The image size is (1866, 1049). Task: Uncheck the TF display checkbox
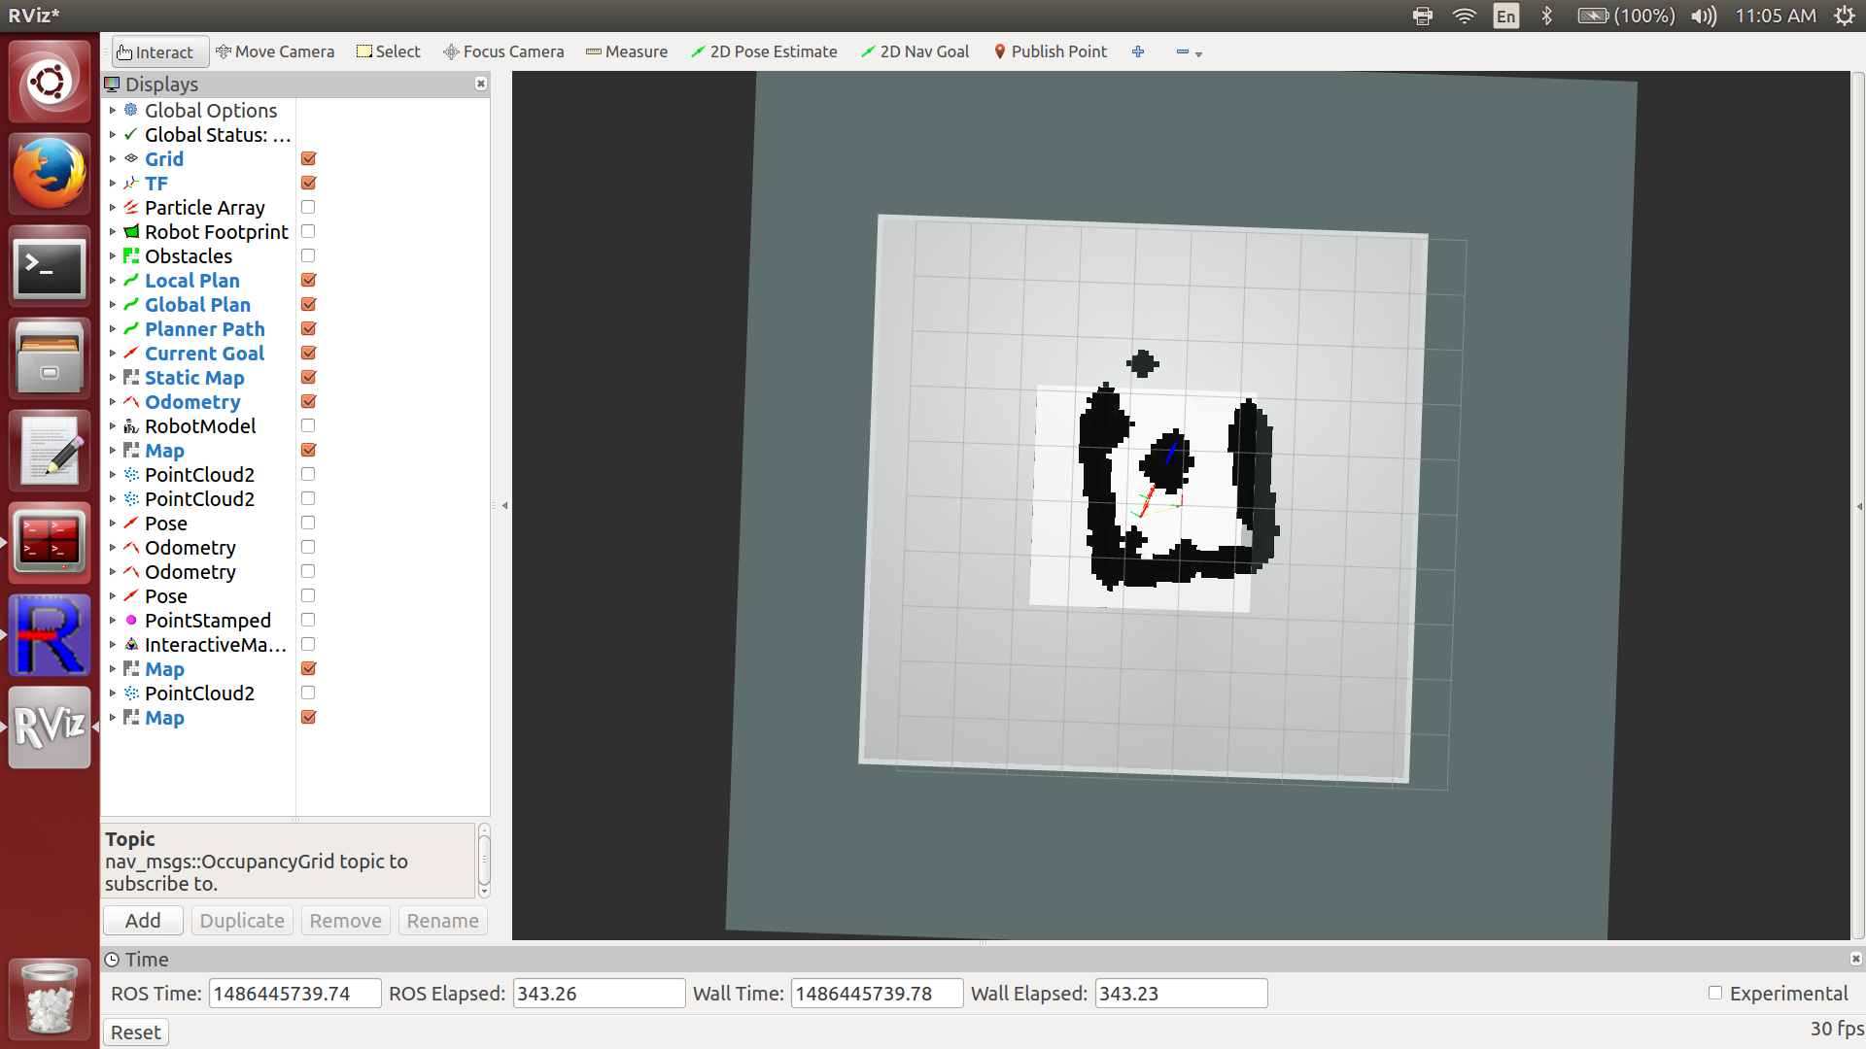tap(308, 184)
